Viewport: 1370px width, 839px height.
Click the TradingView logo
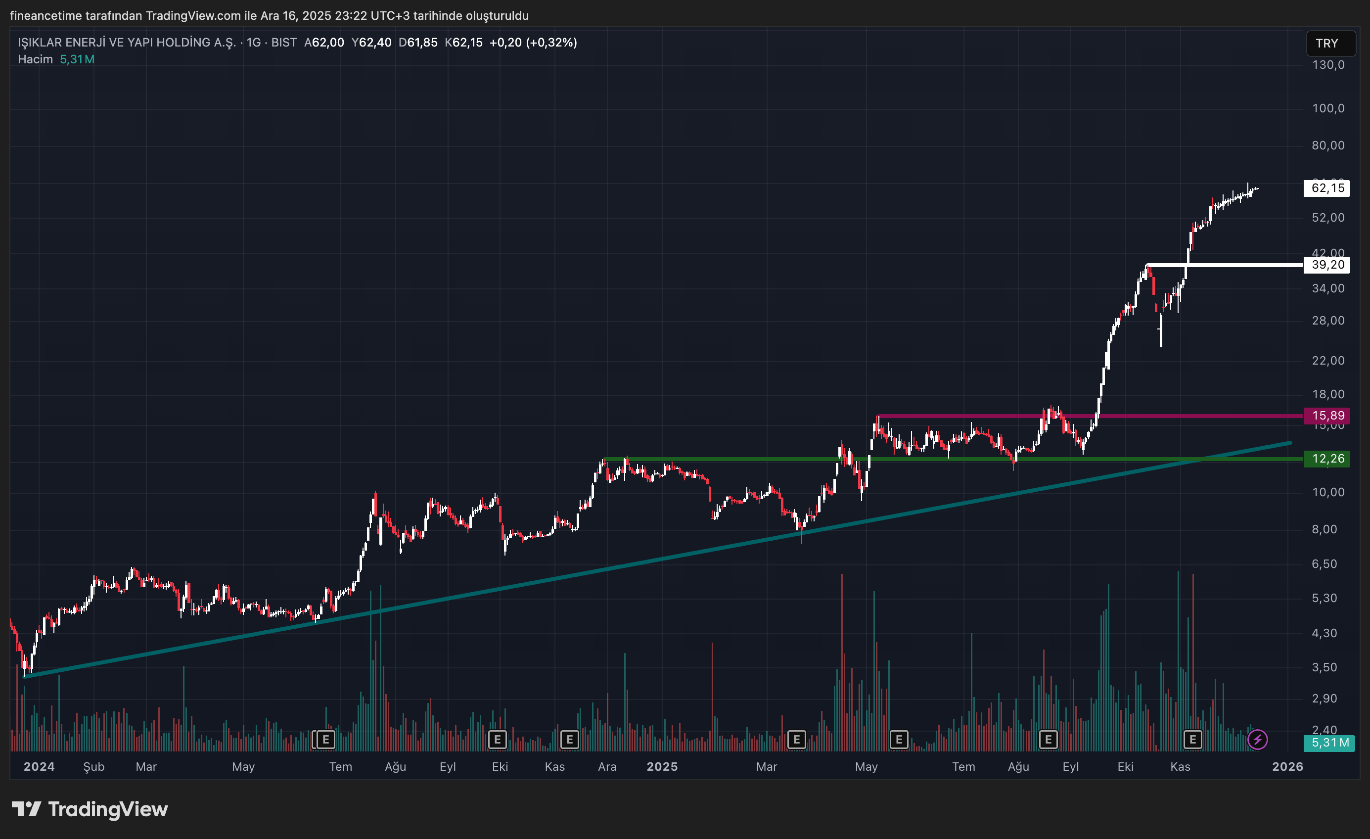90,809
